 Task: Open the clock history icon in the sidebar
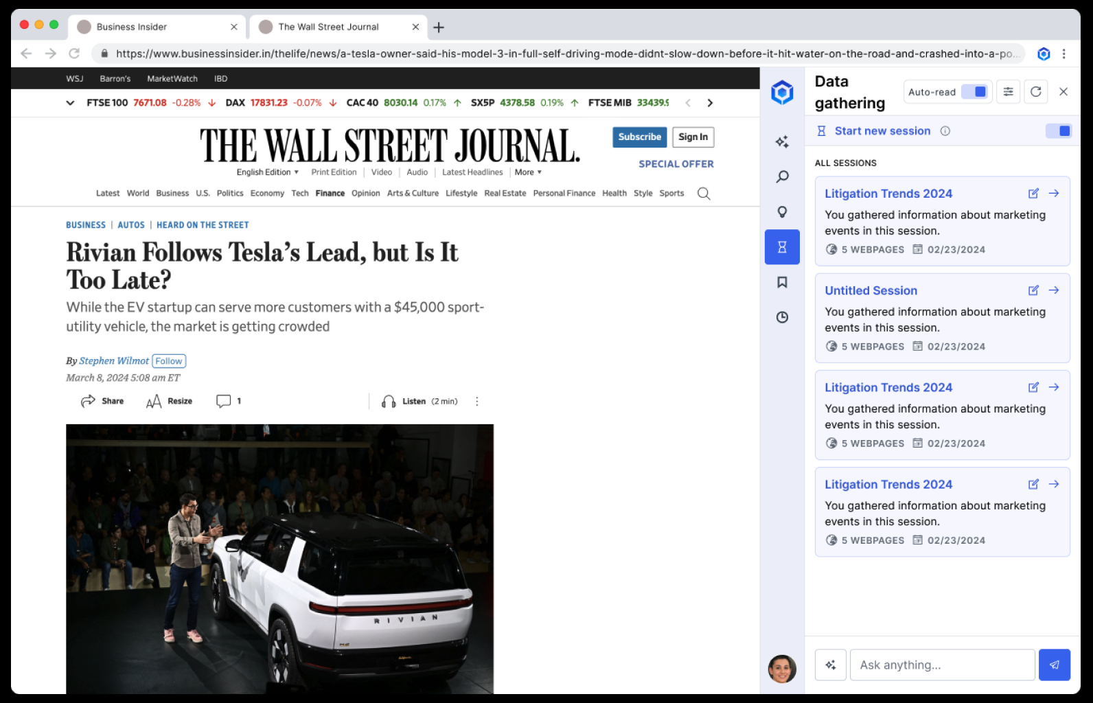(x=782, y=317)
